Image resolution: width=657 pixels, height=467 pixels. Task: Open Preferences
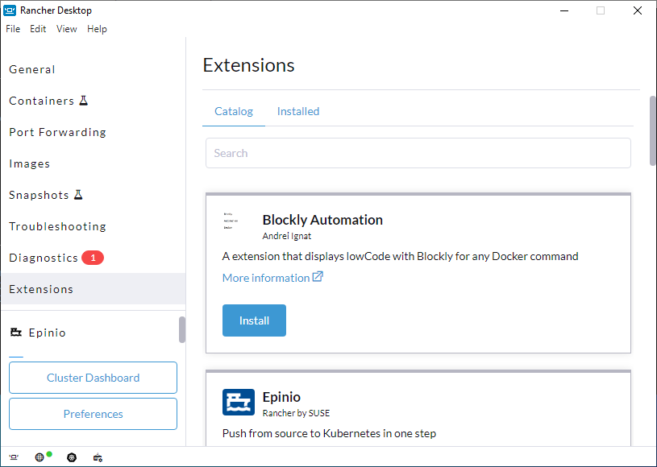(x=93, y=414)
